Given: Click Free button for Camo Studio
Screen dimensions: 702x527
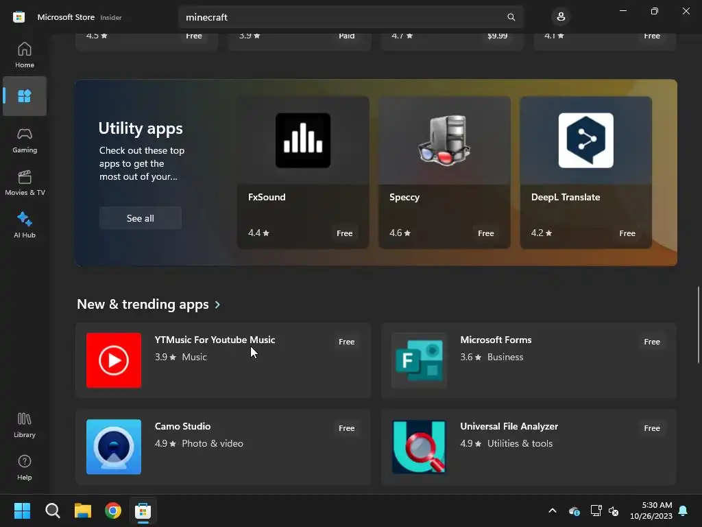Looking at the screenshot, I should (346, 428).
